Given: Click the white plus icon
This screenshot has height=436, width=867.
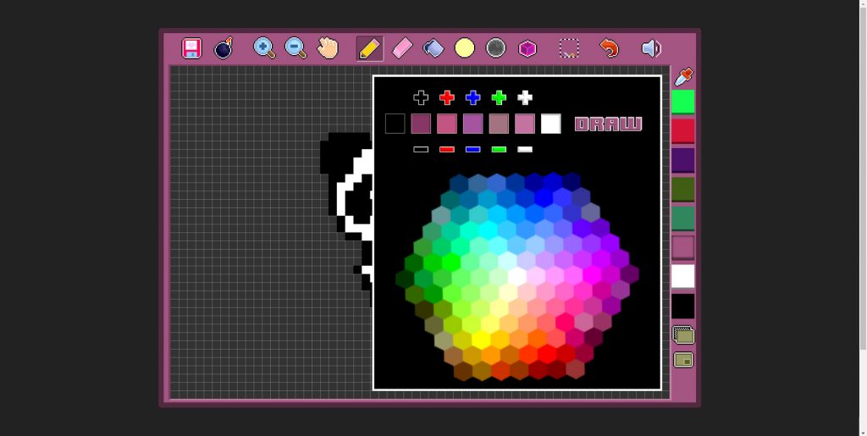Looking at the screenshot, I should pos(525,98).
